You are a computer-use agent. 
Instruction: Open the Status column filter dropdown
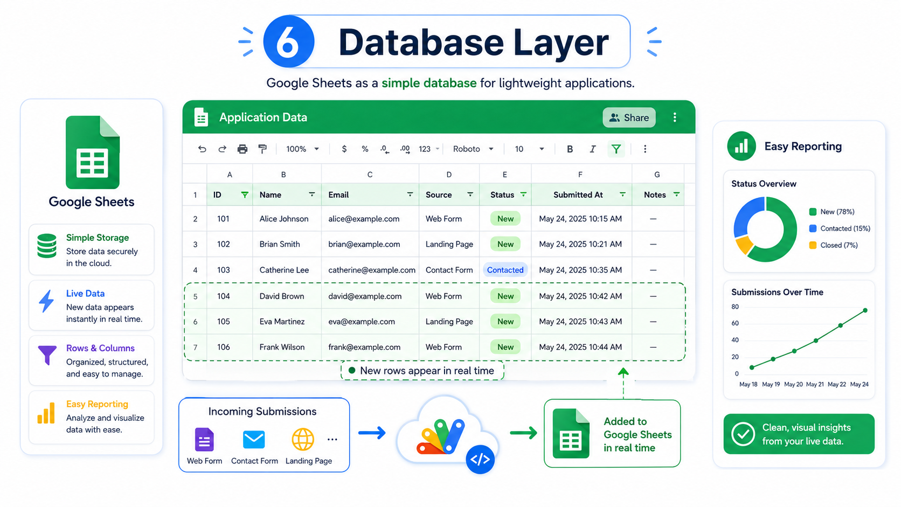(523, 195)
